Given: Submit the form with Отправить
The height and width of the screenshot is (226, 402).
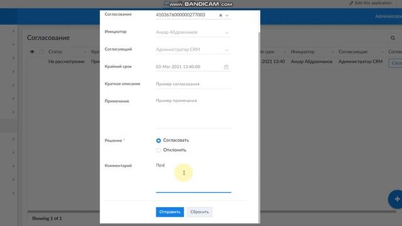Looking at the screenshot, I should (x=170, y=212).
